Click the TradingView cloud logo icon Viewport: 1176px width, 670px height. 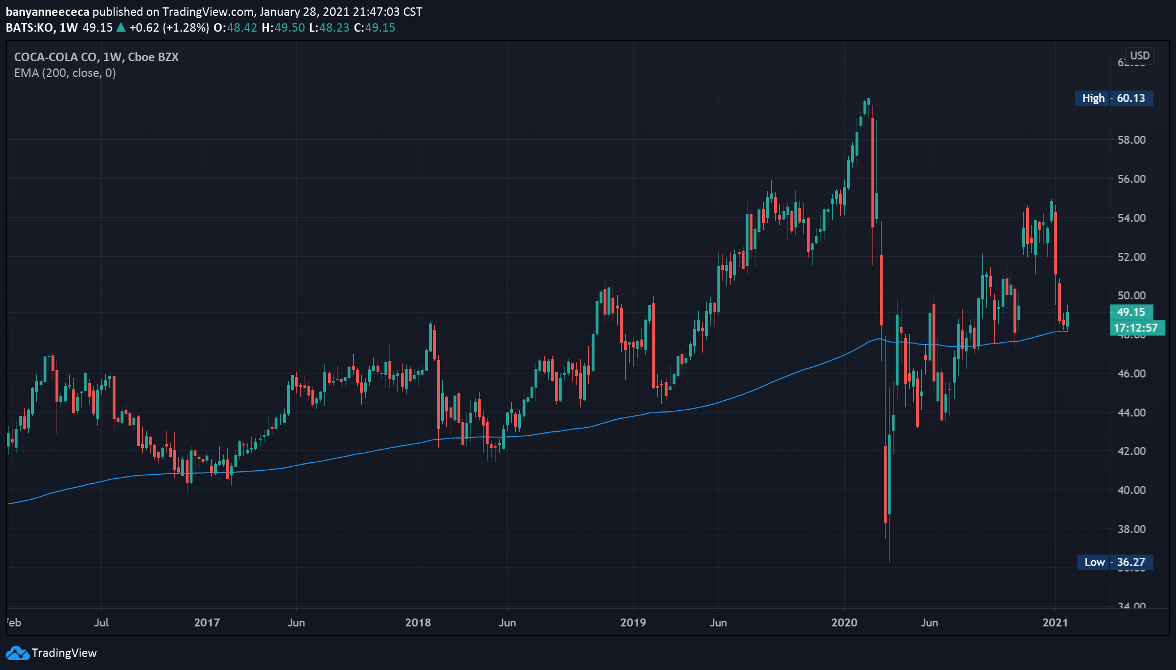point(17,653)
